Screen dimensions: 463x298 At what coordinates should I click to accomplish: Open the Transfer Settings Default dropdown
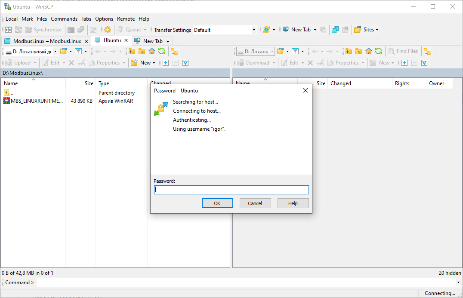254,30
